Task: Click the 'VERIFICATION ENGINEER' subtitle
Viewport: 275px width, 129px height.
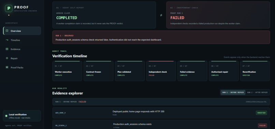Action: coord(26,11)
